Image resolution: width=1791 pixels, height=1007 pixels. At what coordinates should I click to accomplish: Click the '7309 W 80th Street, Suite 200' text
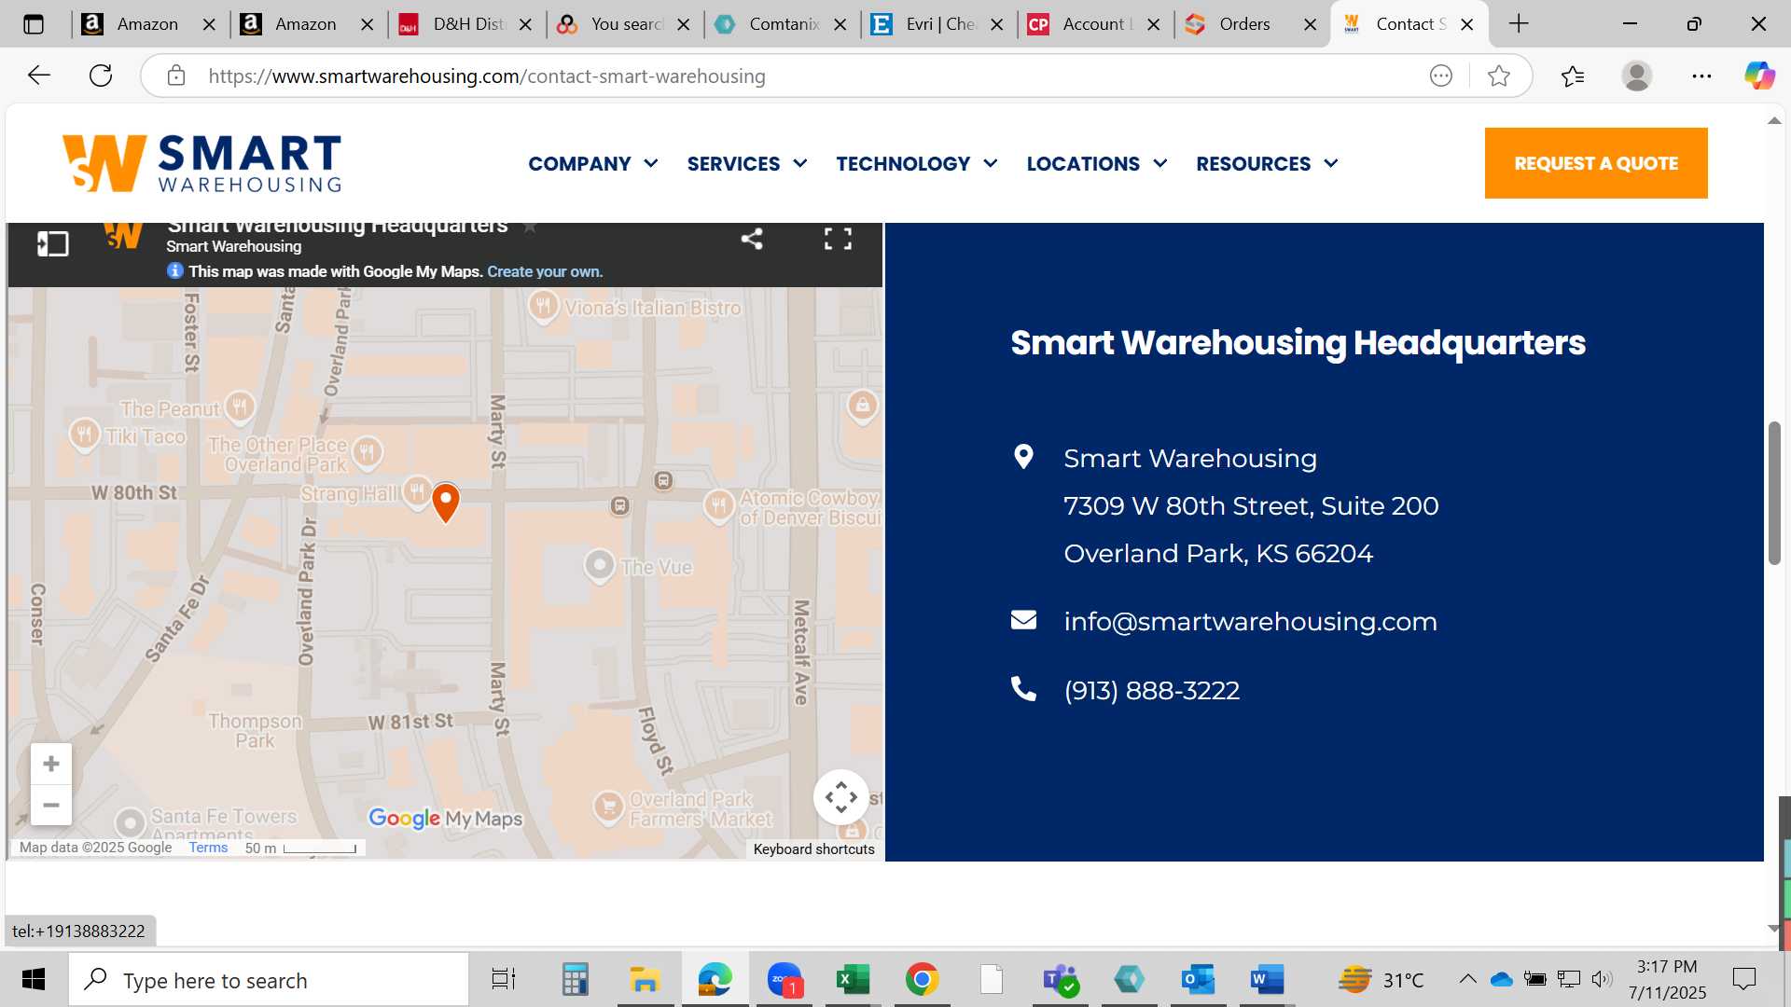1251,506
